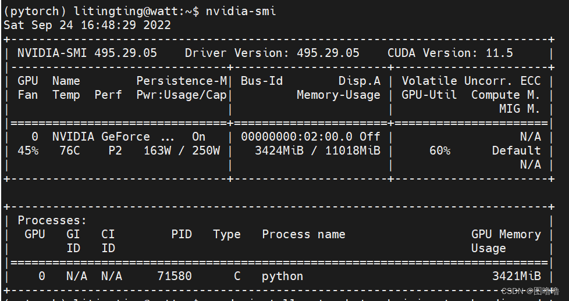This screenshot has height=301, width=569.
Task: Click the Persistence-M column header
Action: pyautogui.click(x=182, y=81)
